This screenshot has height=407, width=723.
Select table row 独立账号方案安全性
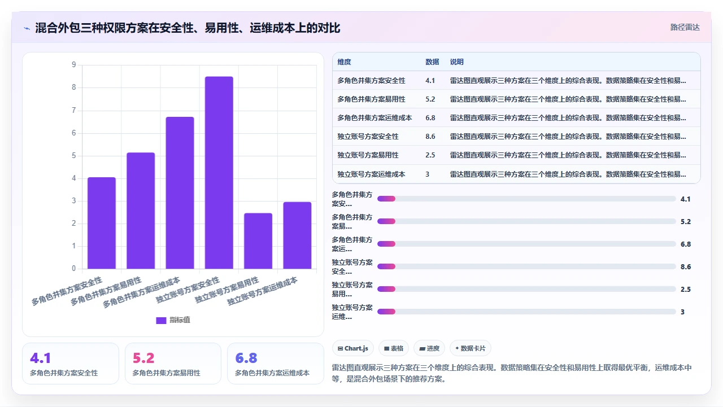[516, 137]
